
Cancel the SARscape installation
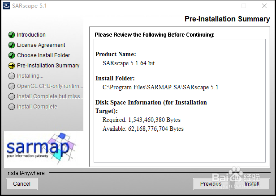pos(22,184)
